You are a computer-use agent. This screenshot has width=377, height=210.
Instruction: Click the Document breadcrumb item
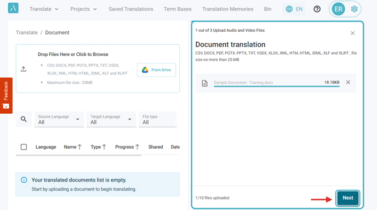tap(57, 33)
